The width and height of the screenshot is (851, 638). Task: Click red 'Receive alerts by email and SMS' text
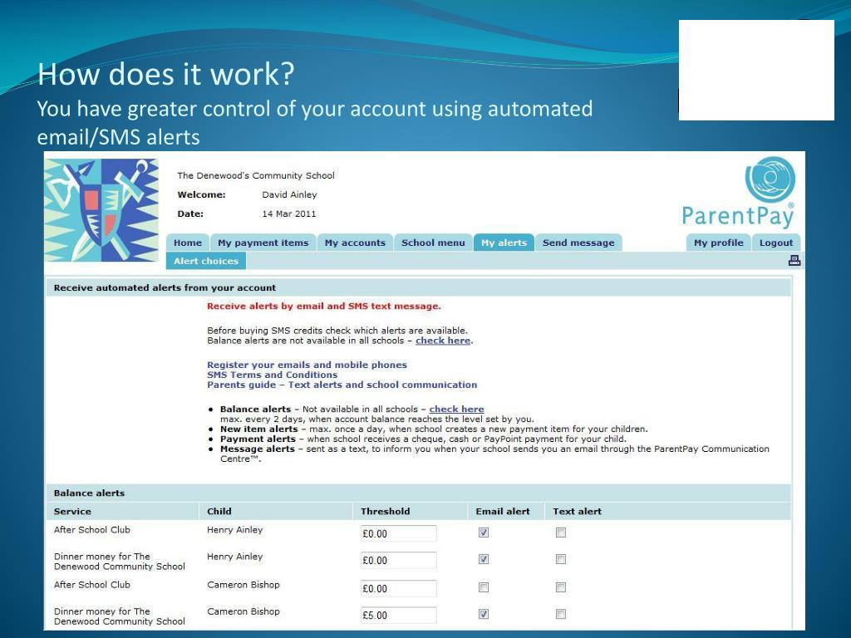pyautogui.click(x=324, y=306)
